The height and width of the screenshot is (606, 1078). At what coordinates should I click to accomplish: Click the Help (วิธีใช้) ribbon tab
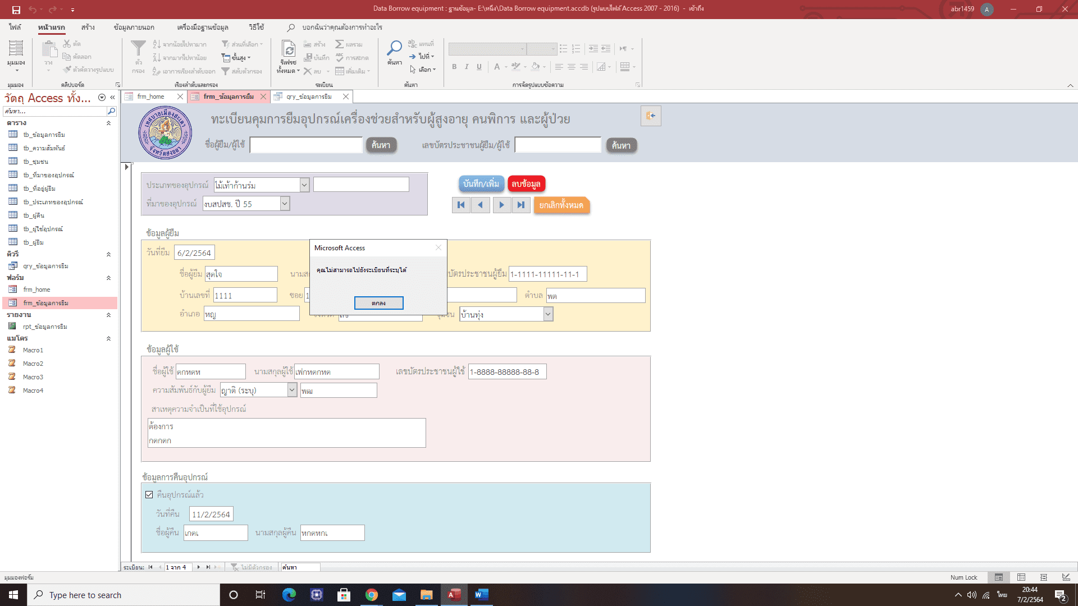pos(256,27)
